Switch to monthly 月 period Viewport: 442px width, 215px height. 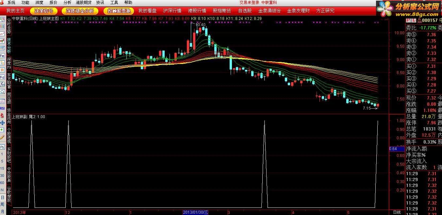pos(3,211)
